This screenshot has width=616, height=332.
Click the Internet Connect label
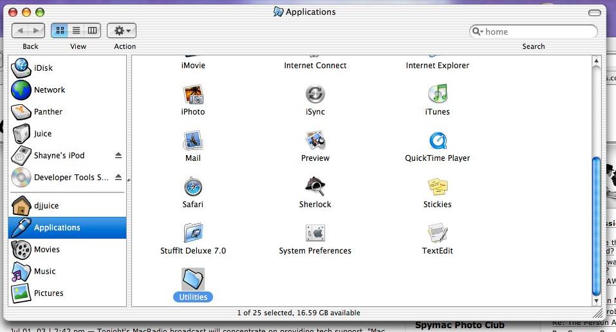pyautogui.click(x=315, y=66)
